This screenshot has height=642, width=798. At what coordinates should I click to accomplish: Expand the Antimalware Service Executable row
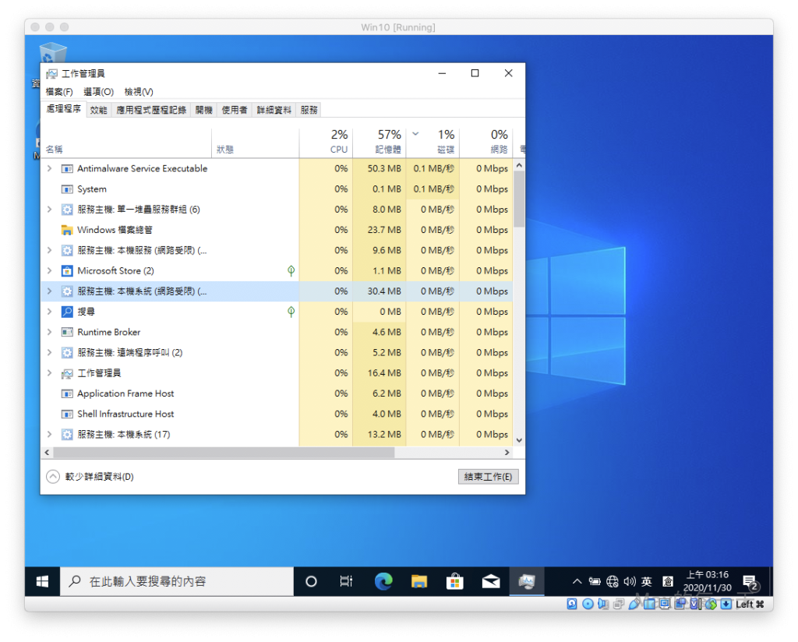click(x=50, y=168)
